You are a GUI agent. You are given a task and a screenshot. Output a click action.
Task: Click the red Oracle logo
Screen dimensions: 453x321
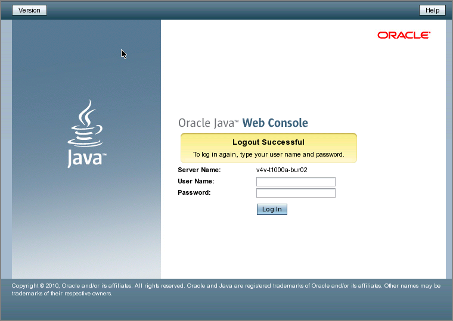point(404,35)
